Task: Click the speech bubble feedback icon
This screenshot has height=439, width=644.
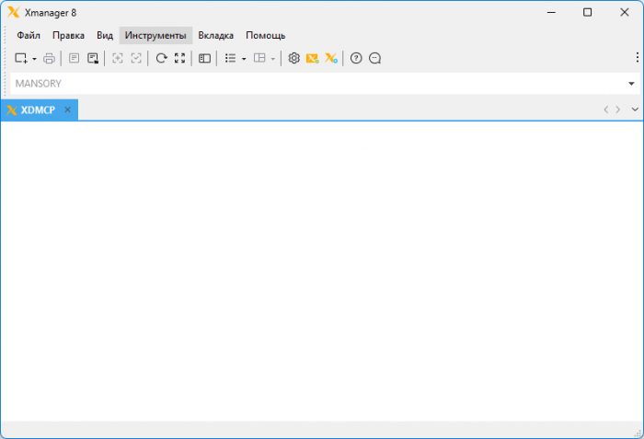Action: coord(375,58)
